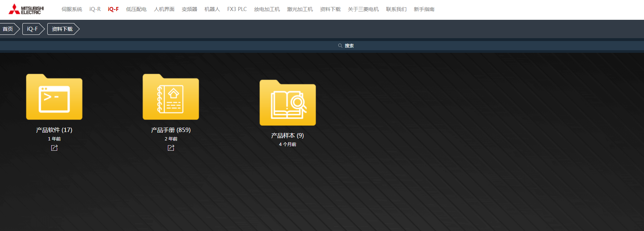Navigate to 机器人 page
Viewport: 644px width, 231px height.
[x=212, y=9]
